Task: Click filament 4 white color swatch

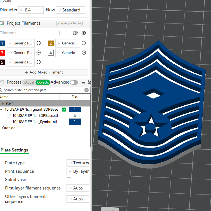Action: pyautogui.click(x=51, y=53)
